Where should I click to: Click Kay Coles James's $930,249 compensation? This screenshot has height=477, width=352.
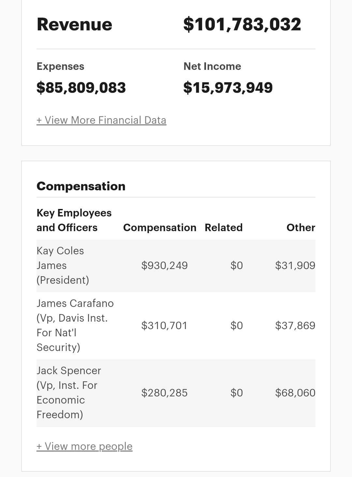(164, 265)
